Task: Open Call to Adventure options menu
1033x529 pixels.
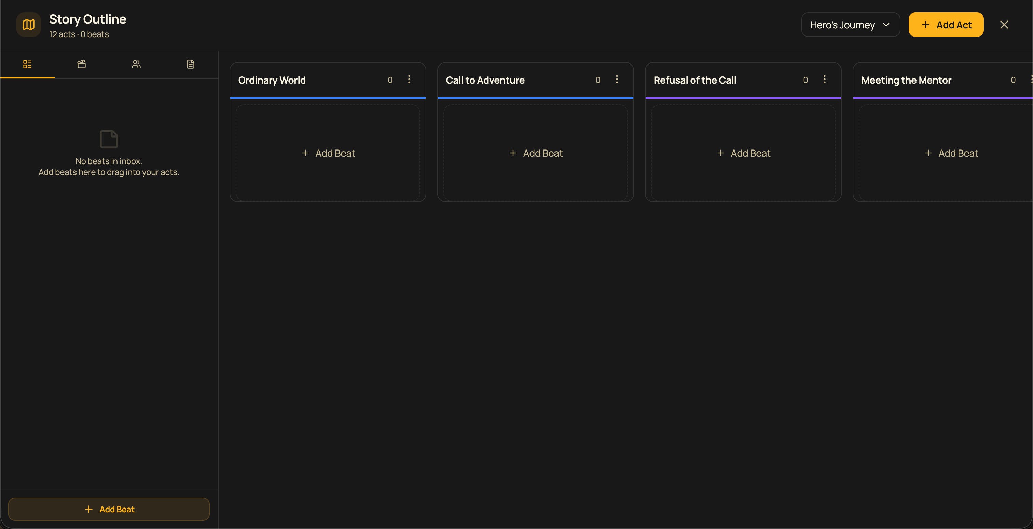Action: (x=617, y=79)
